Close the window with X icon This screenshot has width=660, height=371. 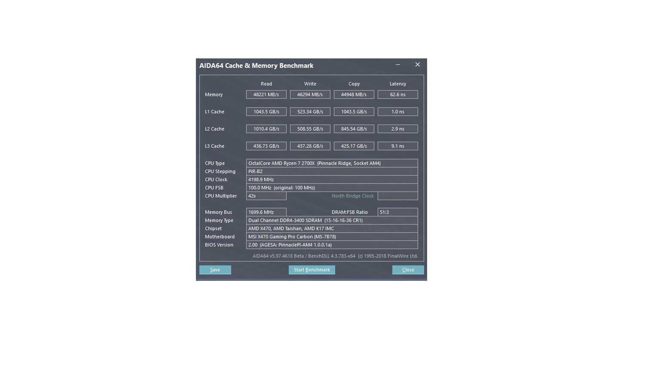coord(418,65)
